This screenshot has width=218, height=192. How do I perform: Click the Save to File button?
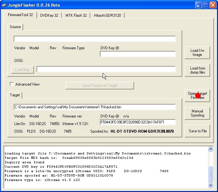tap(197, 131)
